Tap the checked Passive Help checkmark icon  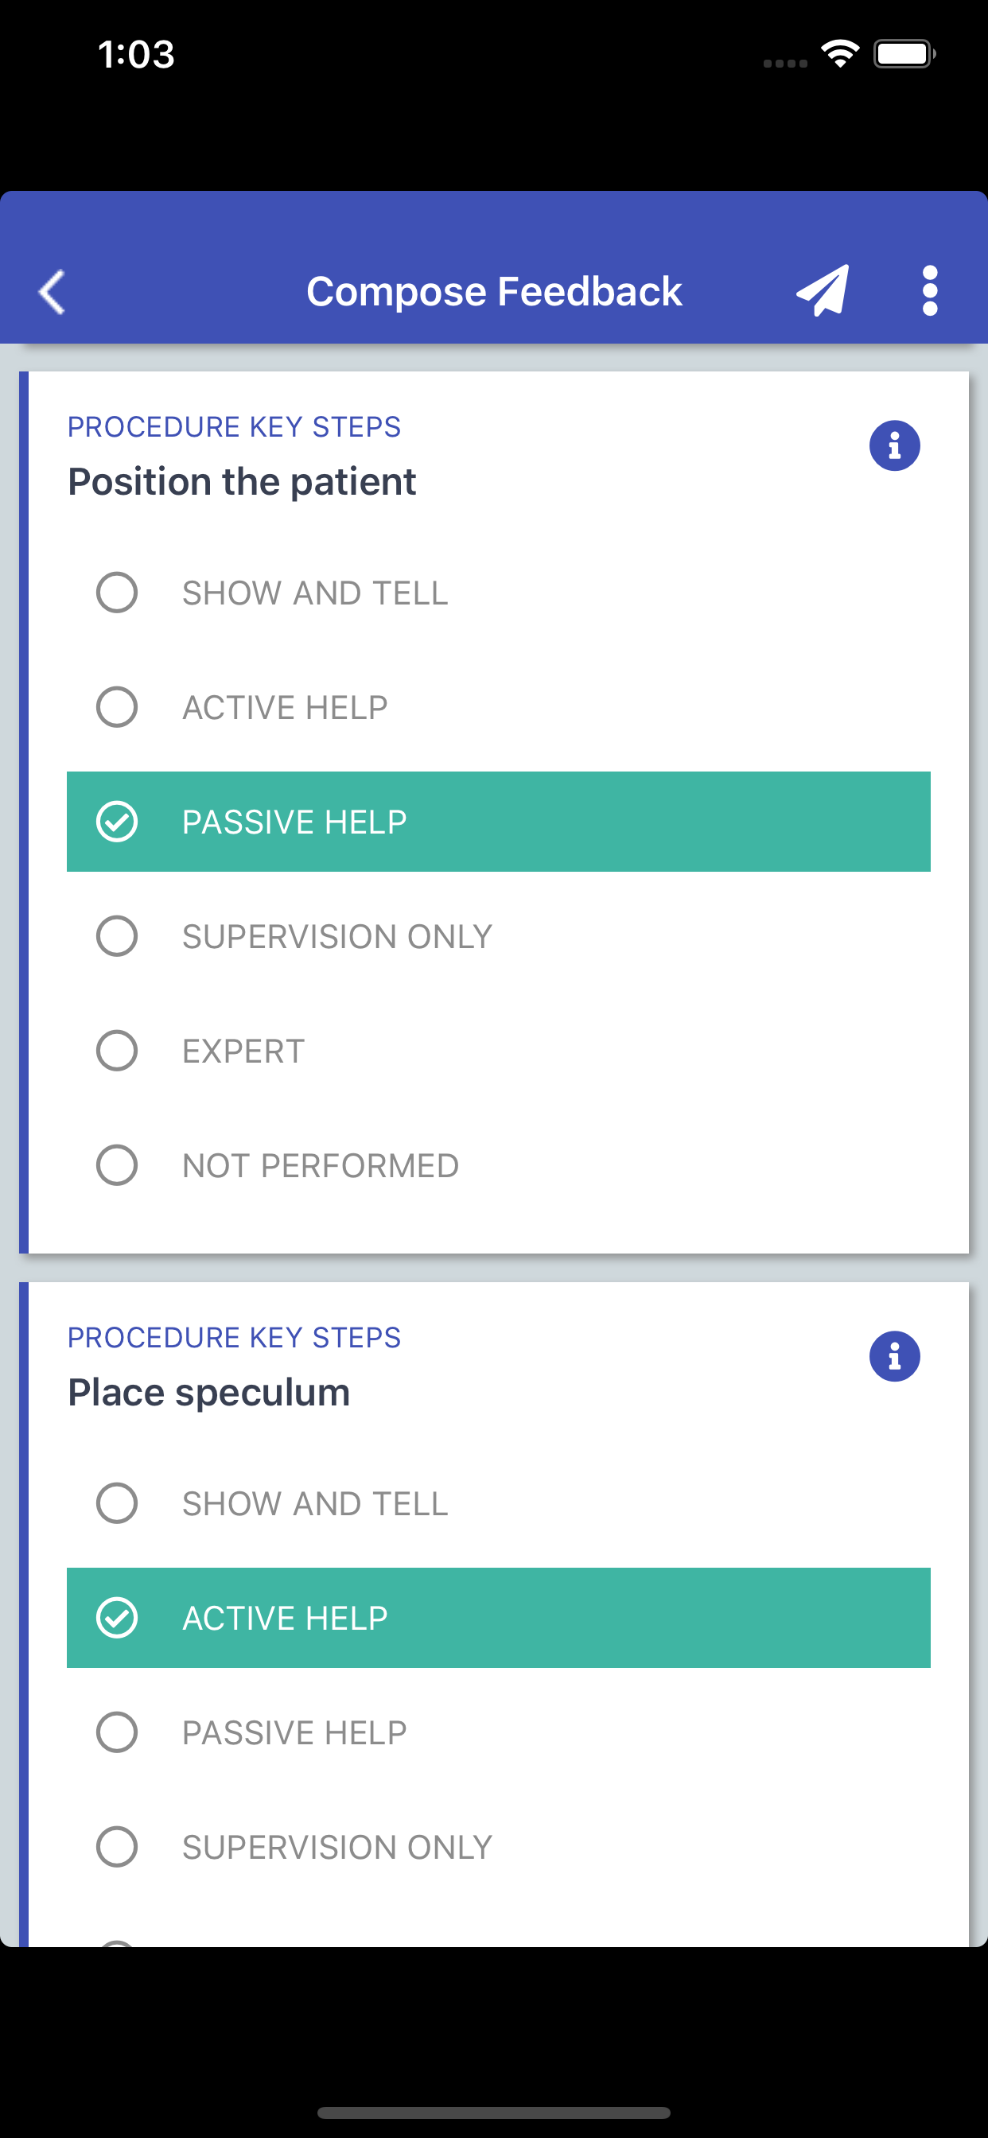118,821
